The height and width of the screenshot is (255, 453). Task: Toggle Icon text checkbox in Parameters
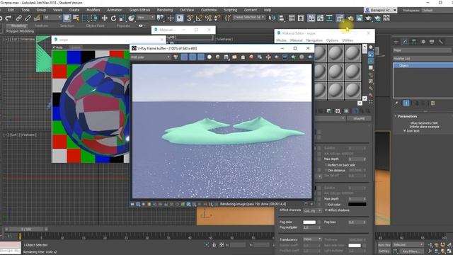tap(405, 131)
